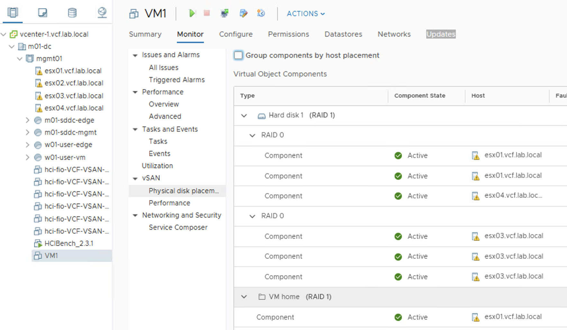The width and height of the screenshot is (567, 330).
Task: Collapse the m01-dc datacenter node
Action: click(12, 47)
